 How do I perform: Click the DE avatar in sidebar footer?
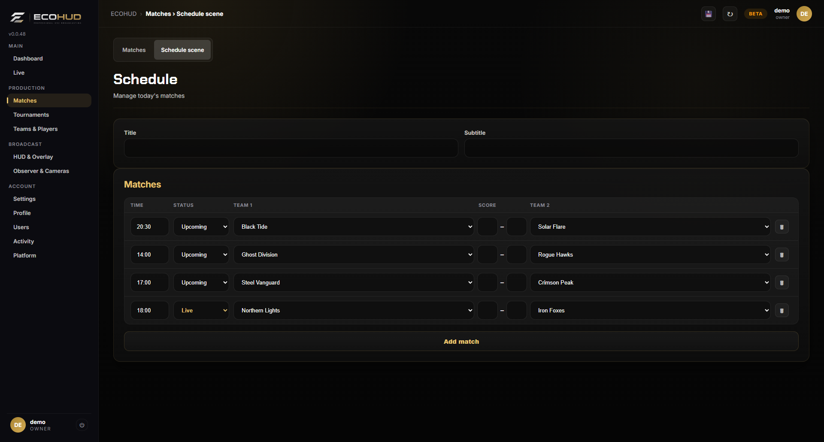tap(18, 425)
